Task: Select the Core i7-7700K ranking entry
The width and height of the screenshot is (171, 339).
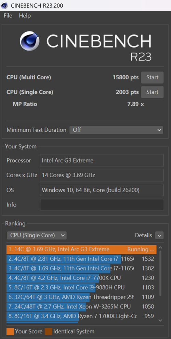Action: tap(81, 278)
